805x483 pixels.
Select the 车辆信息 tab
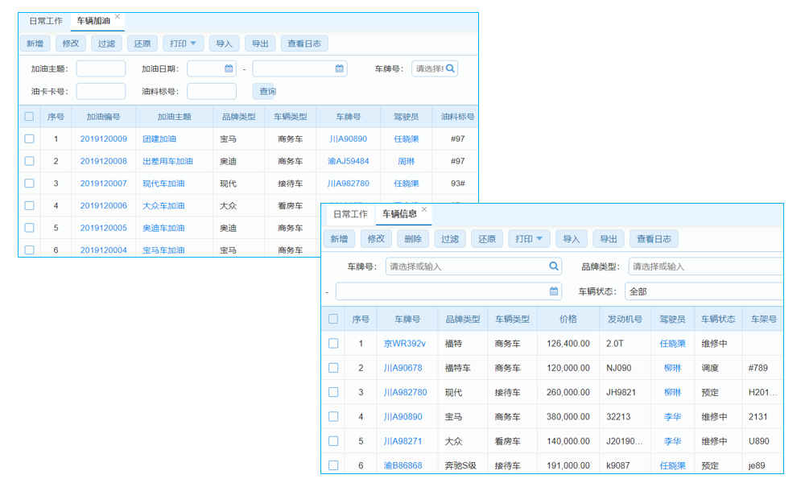pyautogui.click(x=400, y=214)
